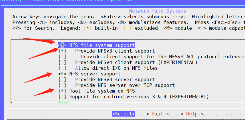The image size is (245, 120).
Task: Enable Provide NFSv4 client support checkbox
Action: (x=62, y=62)
